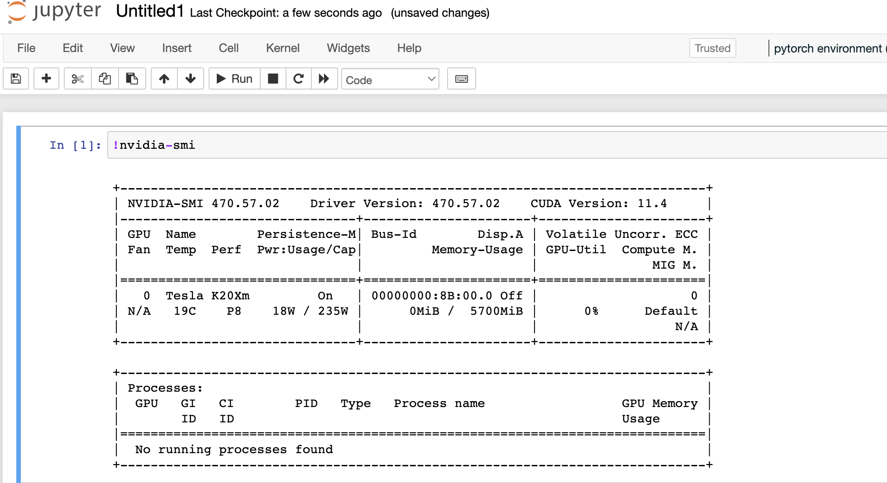887x483 pixels.
Task: Run the current cell
Action: tap(234, 79)
